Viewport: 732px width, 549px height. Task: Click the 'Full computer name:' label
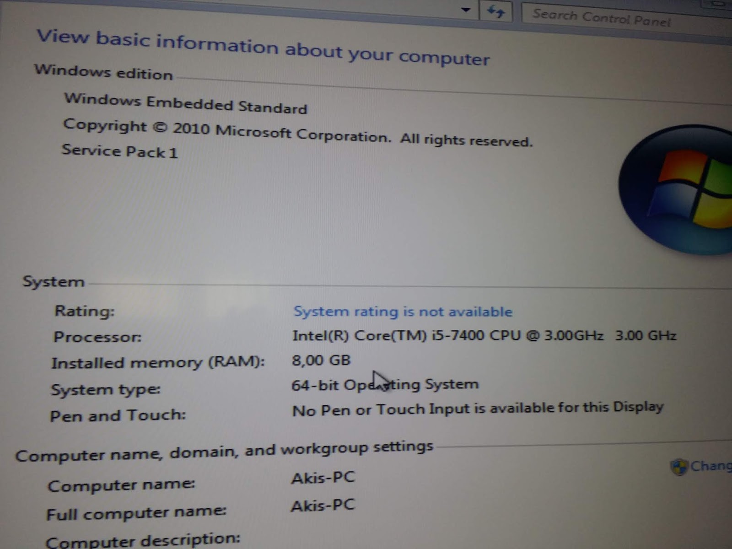coord(136,513)
